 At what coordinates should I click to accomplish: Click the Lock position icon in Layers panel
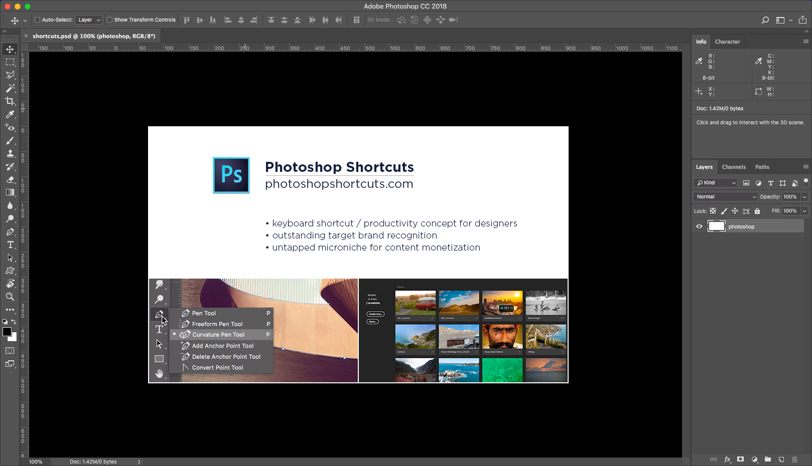(735, 211)
